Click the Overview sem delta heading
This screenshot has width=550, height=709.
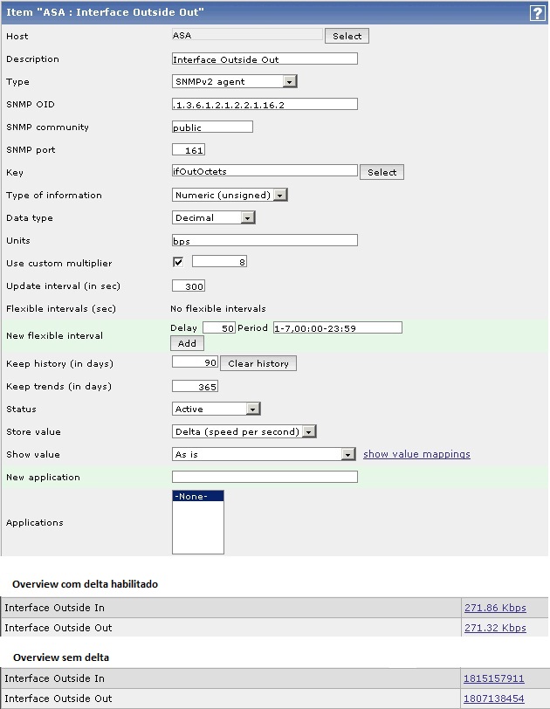(x=61, y=657)
